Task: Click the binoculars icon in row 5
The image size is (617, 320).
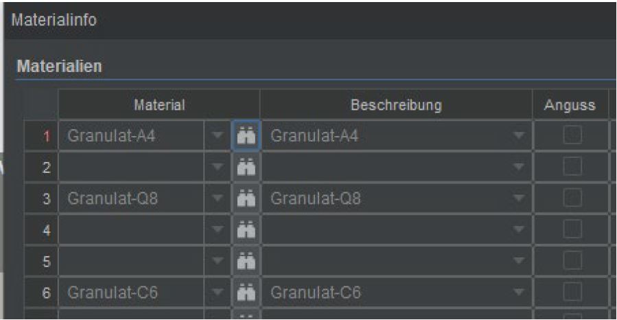Action: click(246, 261)
